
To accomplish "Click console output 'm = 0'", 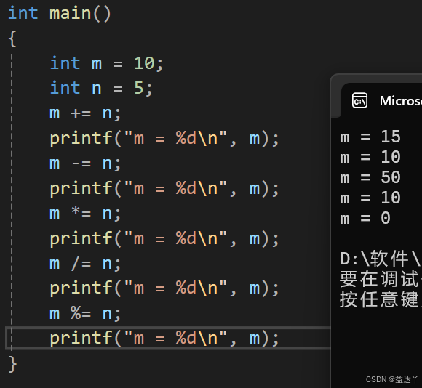I will point(365,218).
